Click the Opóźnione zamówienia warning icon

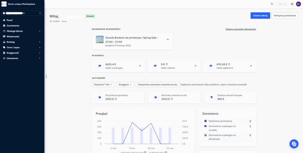205,121
